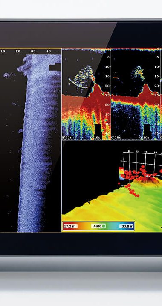This screenshot has height=306, width=162.
Task: Select the 3D grid 20 range label
Action: point(146,152)
